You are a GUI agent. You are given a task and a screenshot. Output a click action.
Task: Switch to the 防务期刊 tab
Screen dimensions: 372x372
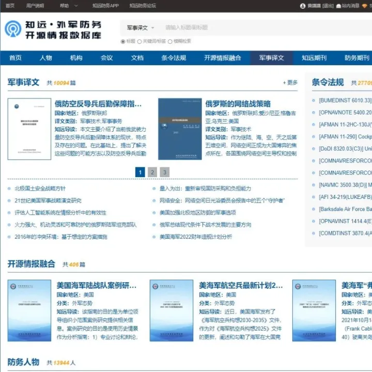pyautogui.click(x=357, y=58)
